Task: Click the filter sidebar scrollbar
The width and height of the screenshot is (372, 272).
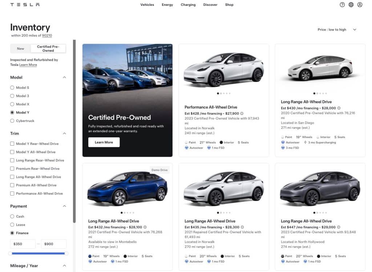Action: click(74, 131)
